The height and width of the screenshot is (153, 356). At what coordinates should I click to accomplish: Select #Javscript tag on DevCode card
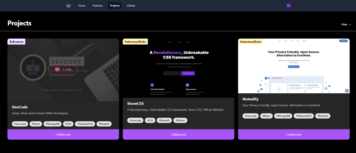click(x=20, y=124)
